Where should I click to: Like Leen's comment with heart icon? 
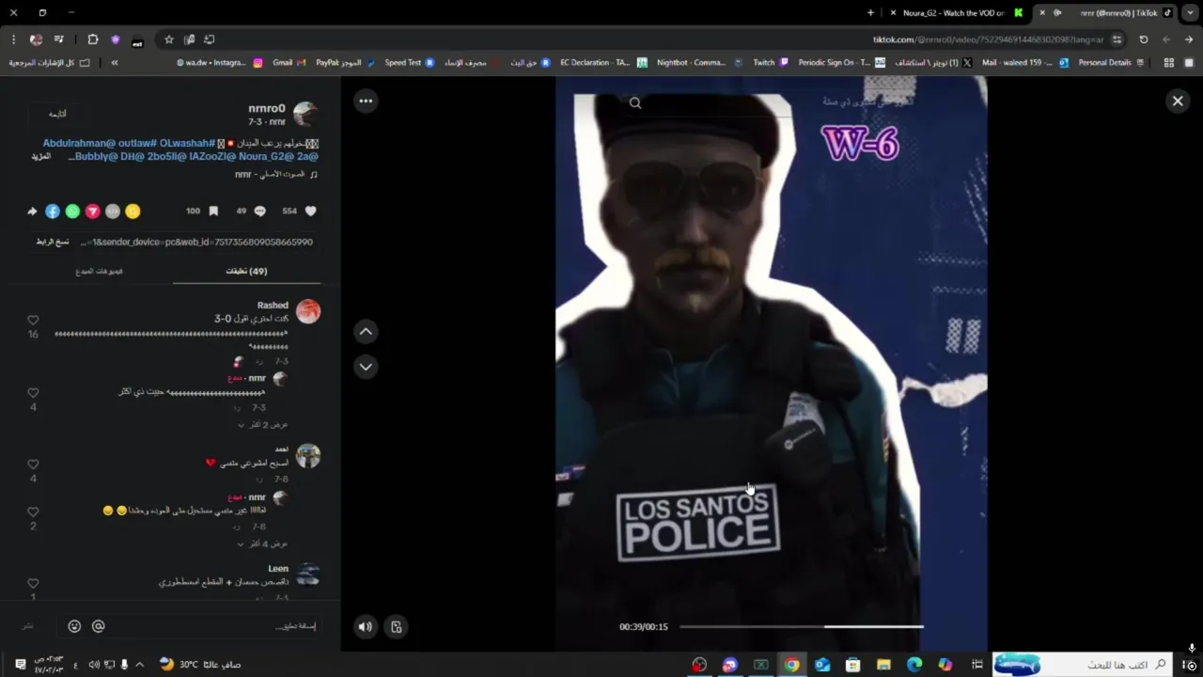[x=33, y=583]
